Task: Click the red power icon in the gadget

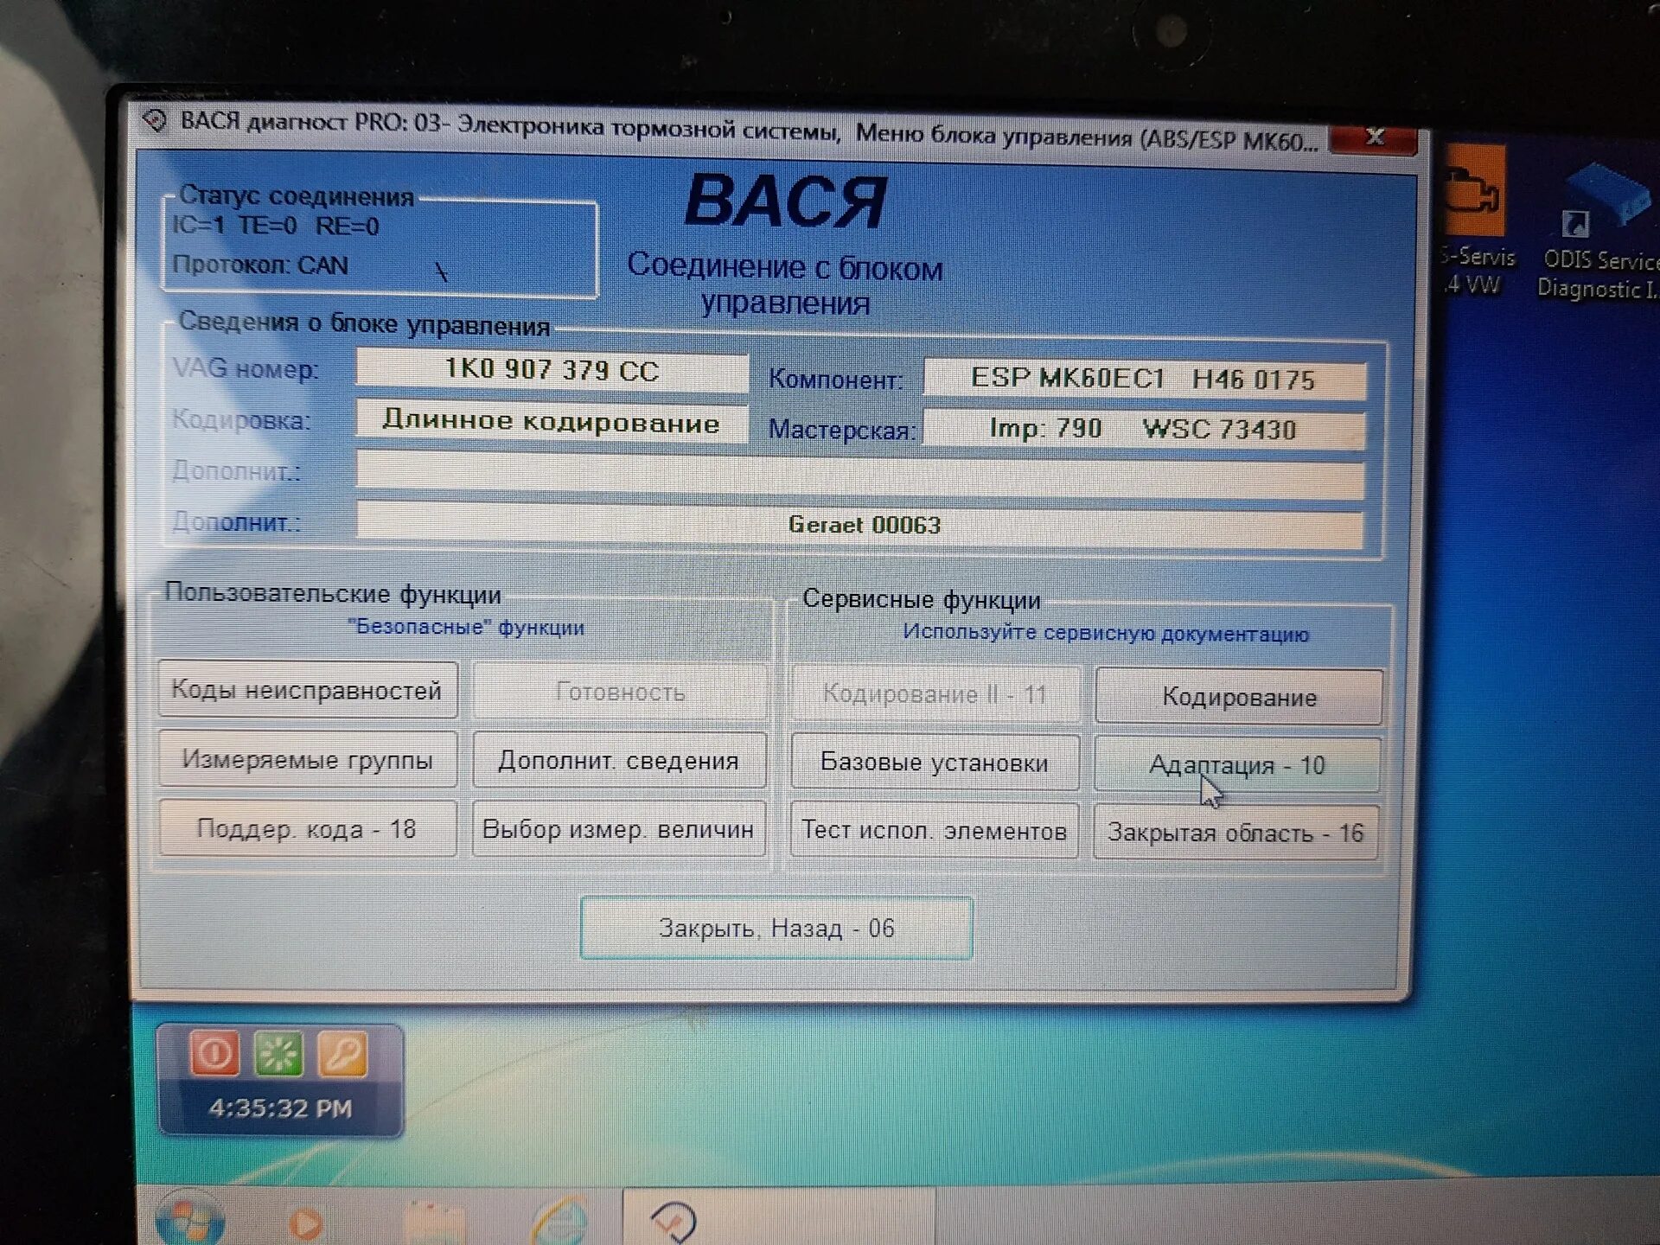Action: [214, 1054]
